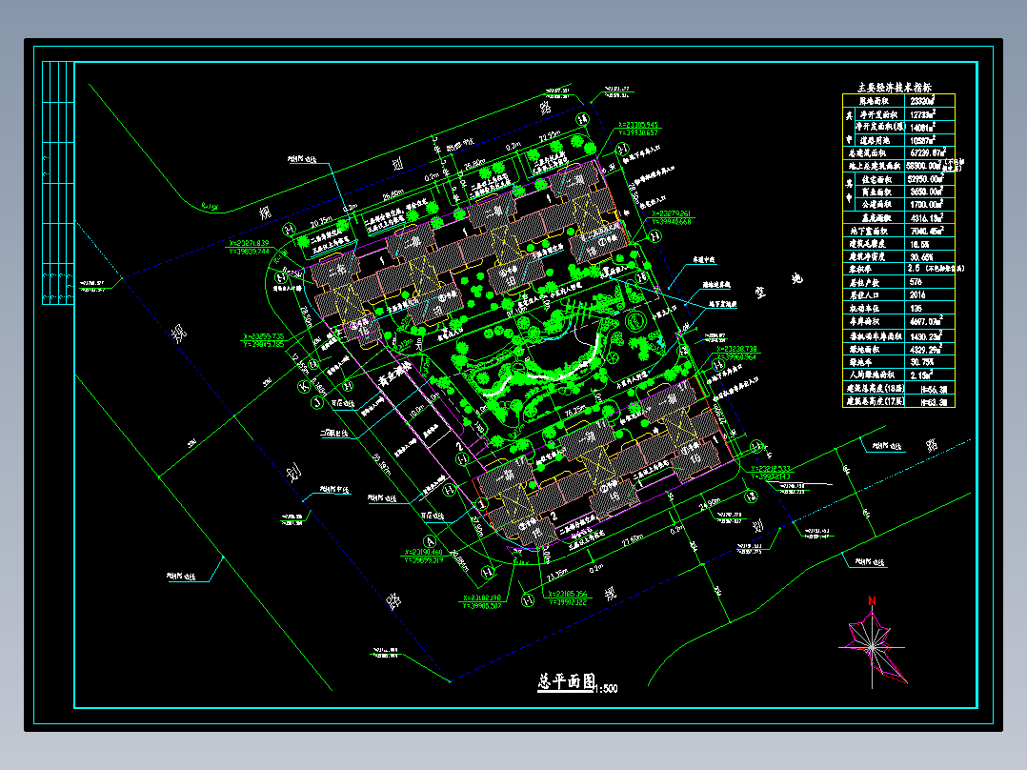
Task: Select the 23.35m dimension text
Action: click(x=557, y=575)
